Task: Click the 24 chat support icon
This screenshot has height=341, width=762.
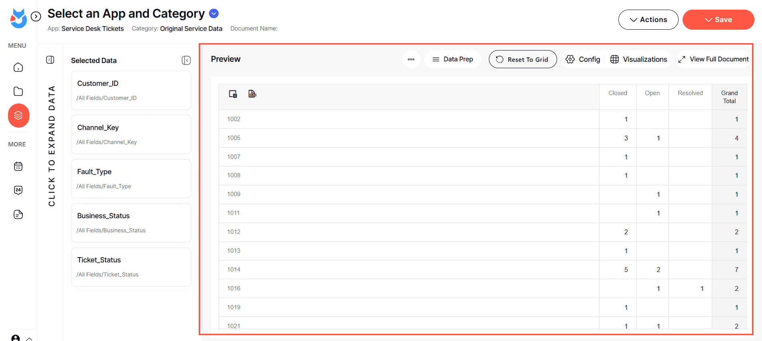Action: click(18, 190)
